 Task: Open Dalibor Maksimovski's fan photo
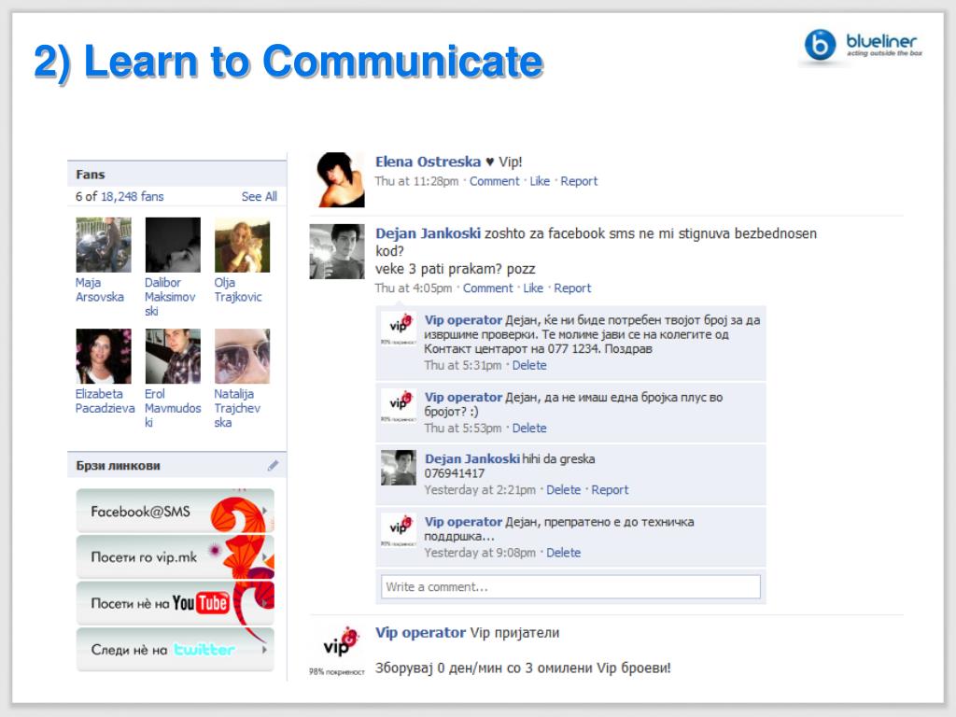click(x=173, y=246)
